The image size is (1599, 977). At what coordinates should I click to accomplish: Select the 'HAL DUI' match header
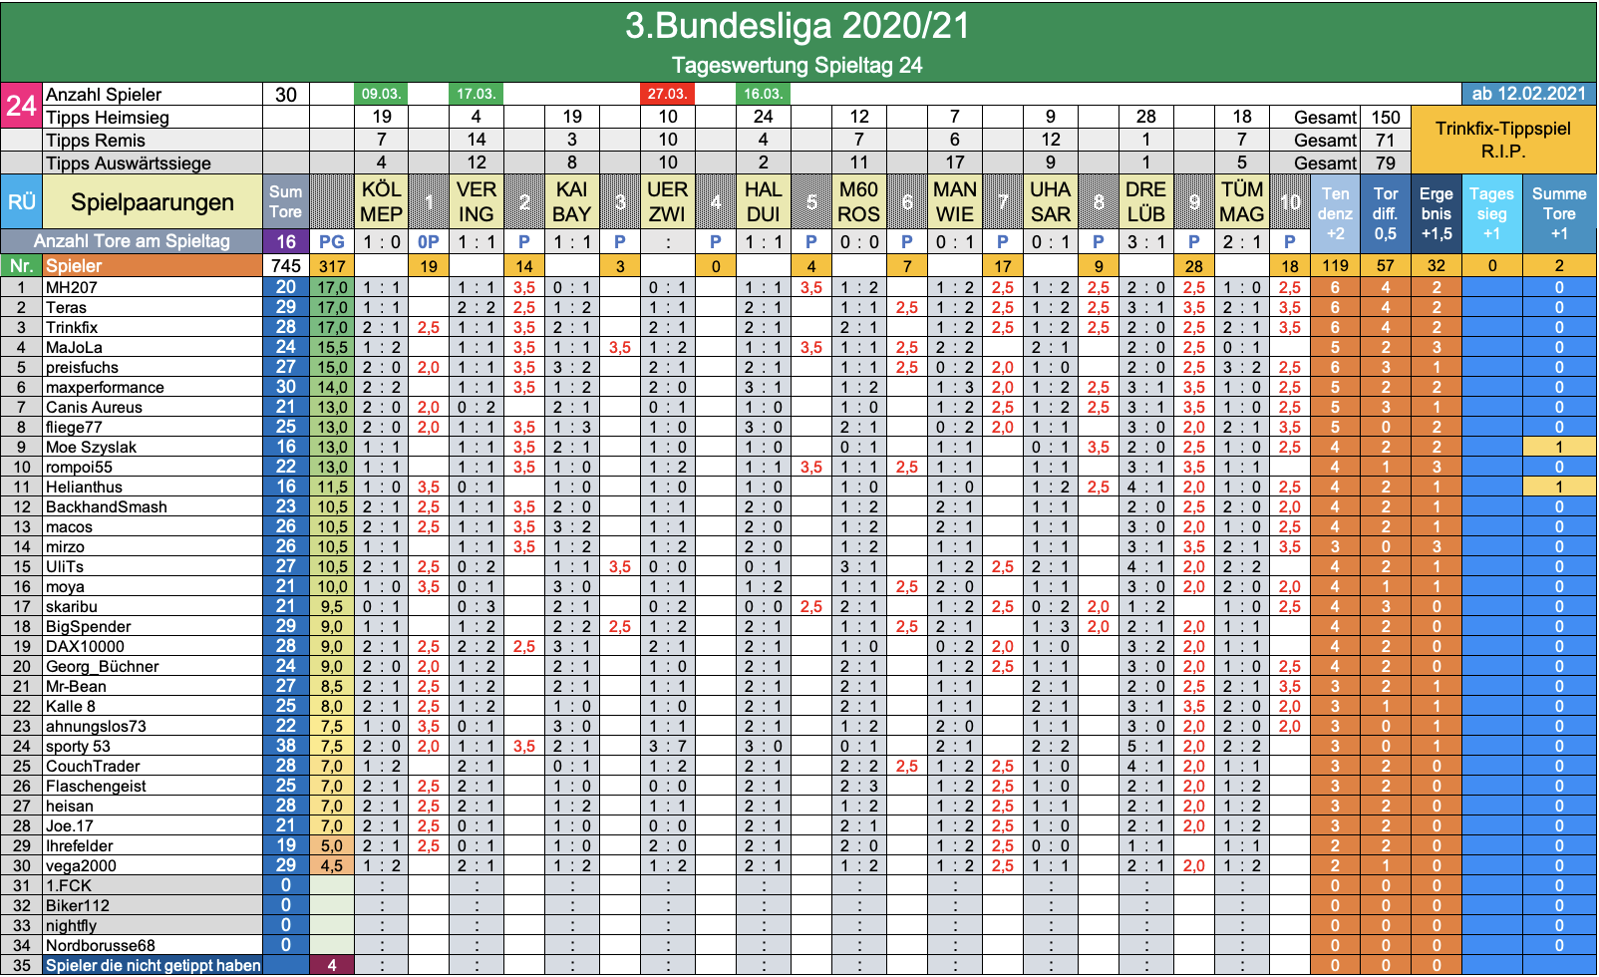[764, 202]
